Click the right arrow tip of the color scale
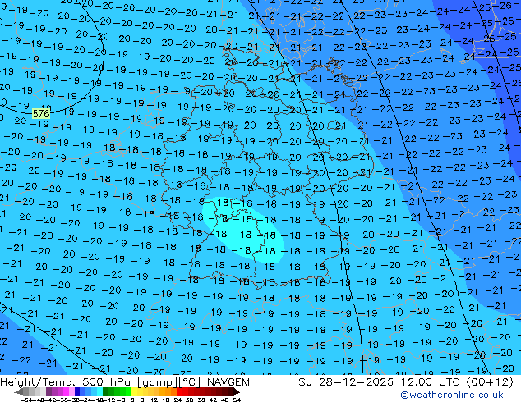521x402 pixels. (238, 392)
